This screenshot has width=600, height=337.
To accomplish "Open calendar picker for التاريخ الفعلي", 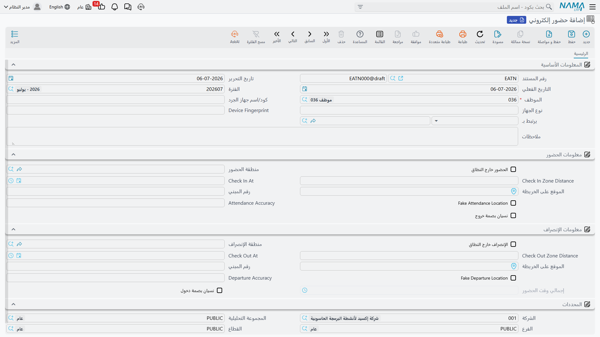I will pos(305,89).
